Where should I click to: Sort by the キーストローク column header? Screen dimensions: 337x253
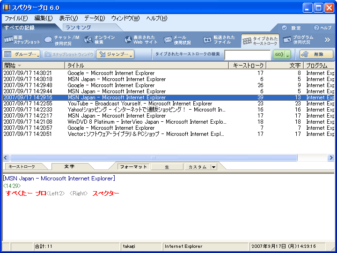pos(248,66)
